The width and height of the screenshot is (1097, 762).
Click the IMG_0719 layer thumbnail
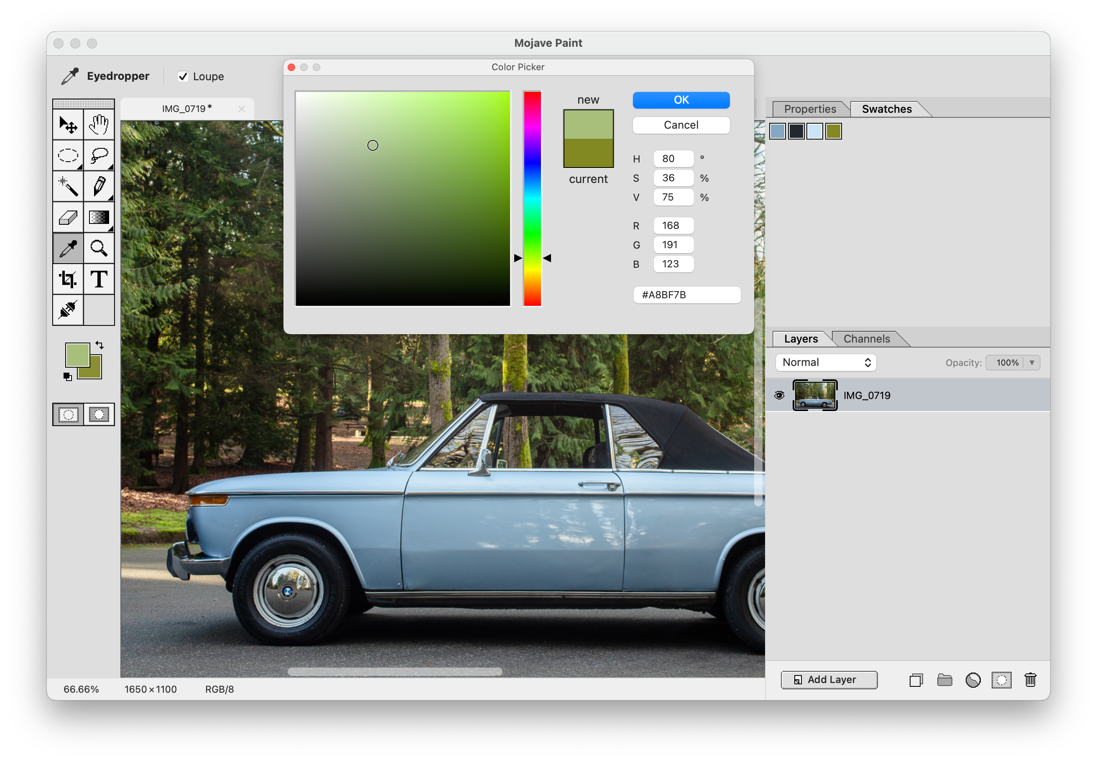(815, 395)
